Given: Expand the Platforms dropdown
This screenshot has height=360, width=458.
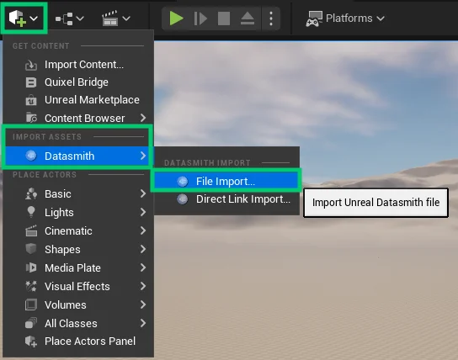Looking at the screenshot, I should pyautogui.click(x=345, y=19).
